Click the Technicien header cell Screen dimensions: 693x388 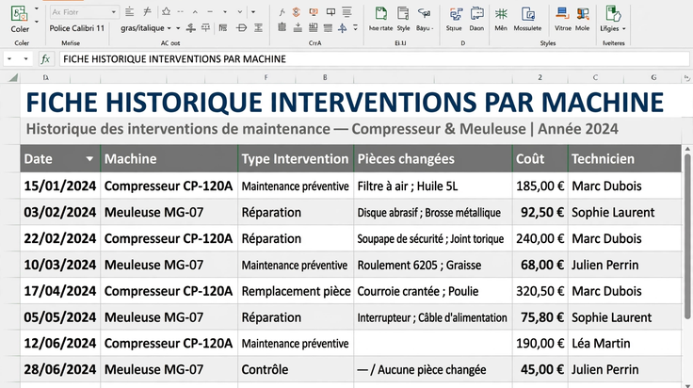[624, 158]
